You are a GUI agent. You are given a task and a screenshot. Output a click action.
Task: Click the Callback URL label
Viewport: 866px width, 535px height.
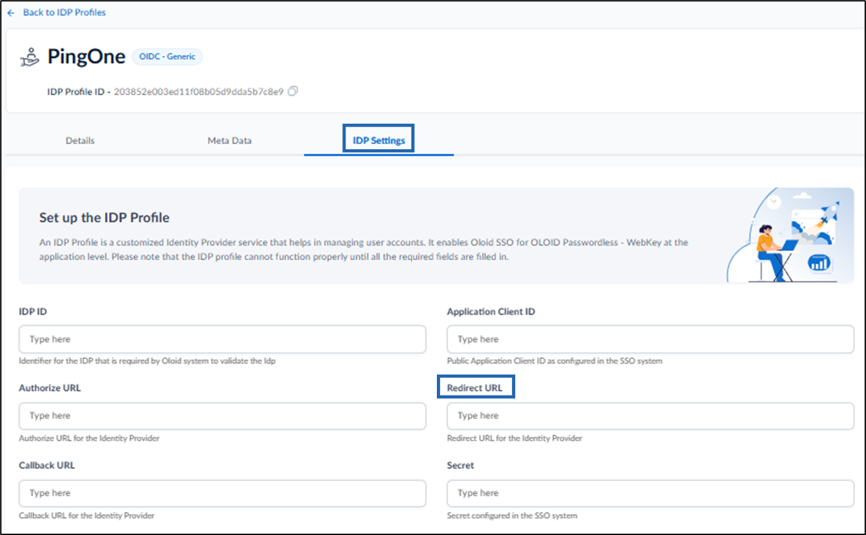pos(47,465)
